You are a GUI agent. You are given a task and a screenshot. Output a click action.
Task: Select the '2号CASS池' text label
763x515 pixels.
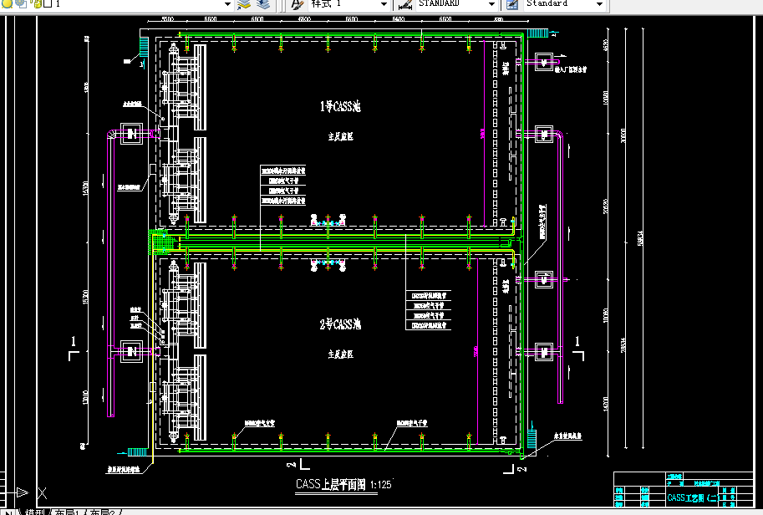click(340, 324)
